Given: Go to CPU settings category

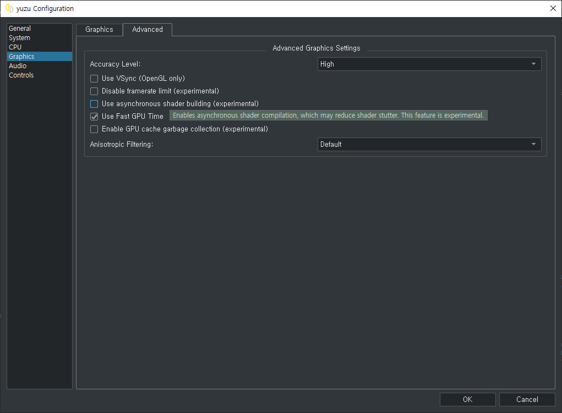Looking at the screenshot, I should pyautogui.click(x=40, y=47).
